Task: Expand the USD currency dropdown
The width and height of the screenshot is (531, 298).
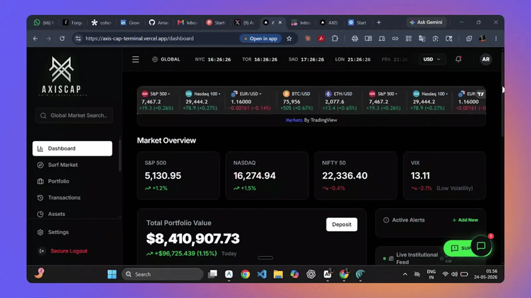Action: (431, 59)
